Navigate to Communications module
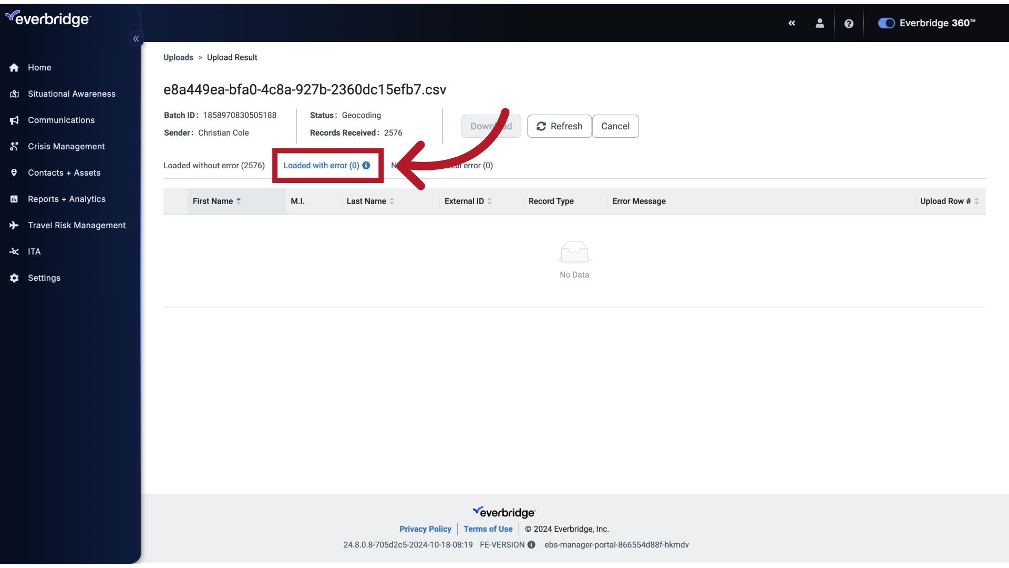1009x568 pixels. coord(61,120)
